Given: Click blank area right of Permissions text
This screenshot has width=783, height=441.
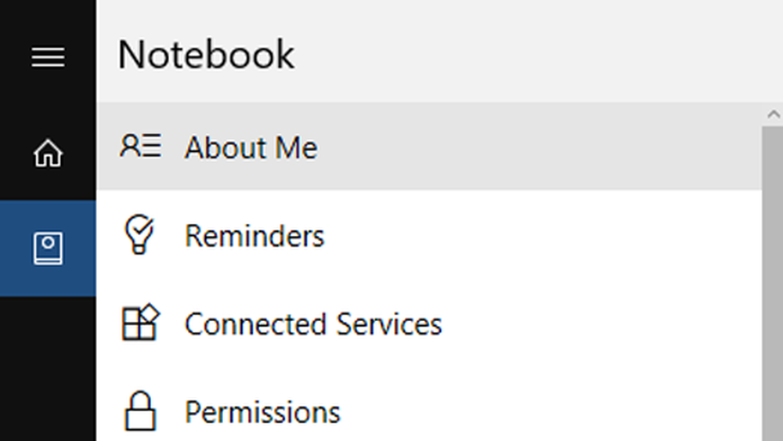Looking at the screenshot, I should [550, 413].
